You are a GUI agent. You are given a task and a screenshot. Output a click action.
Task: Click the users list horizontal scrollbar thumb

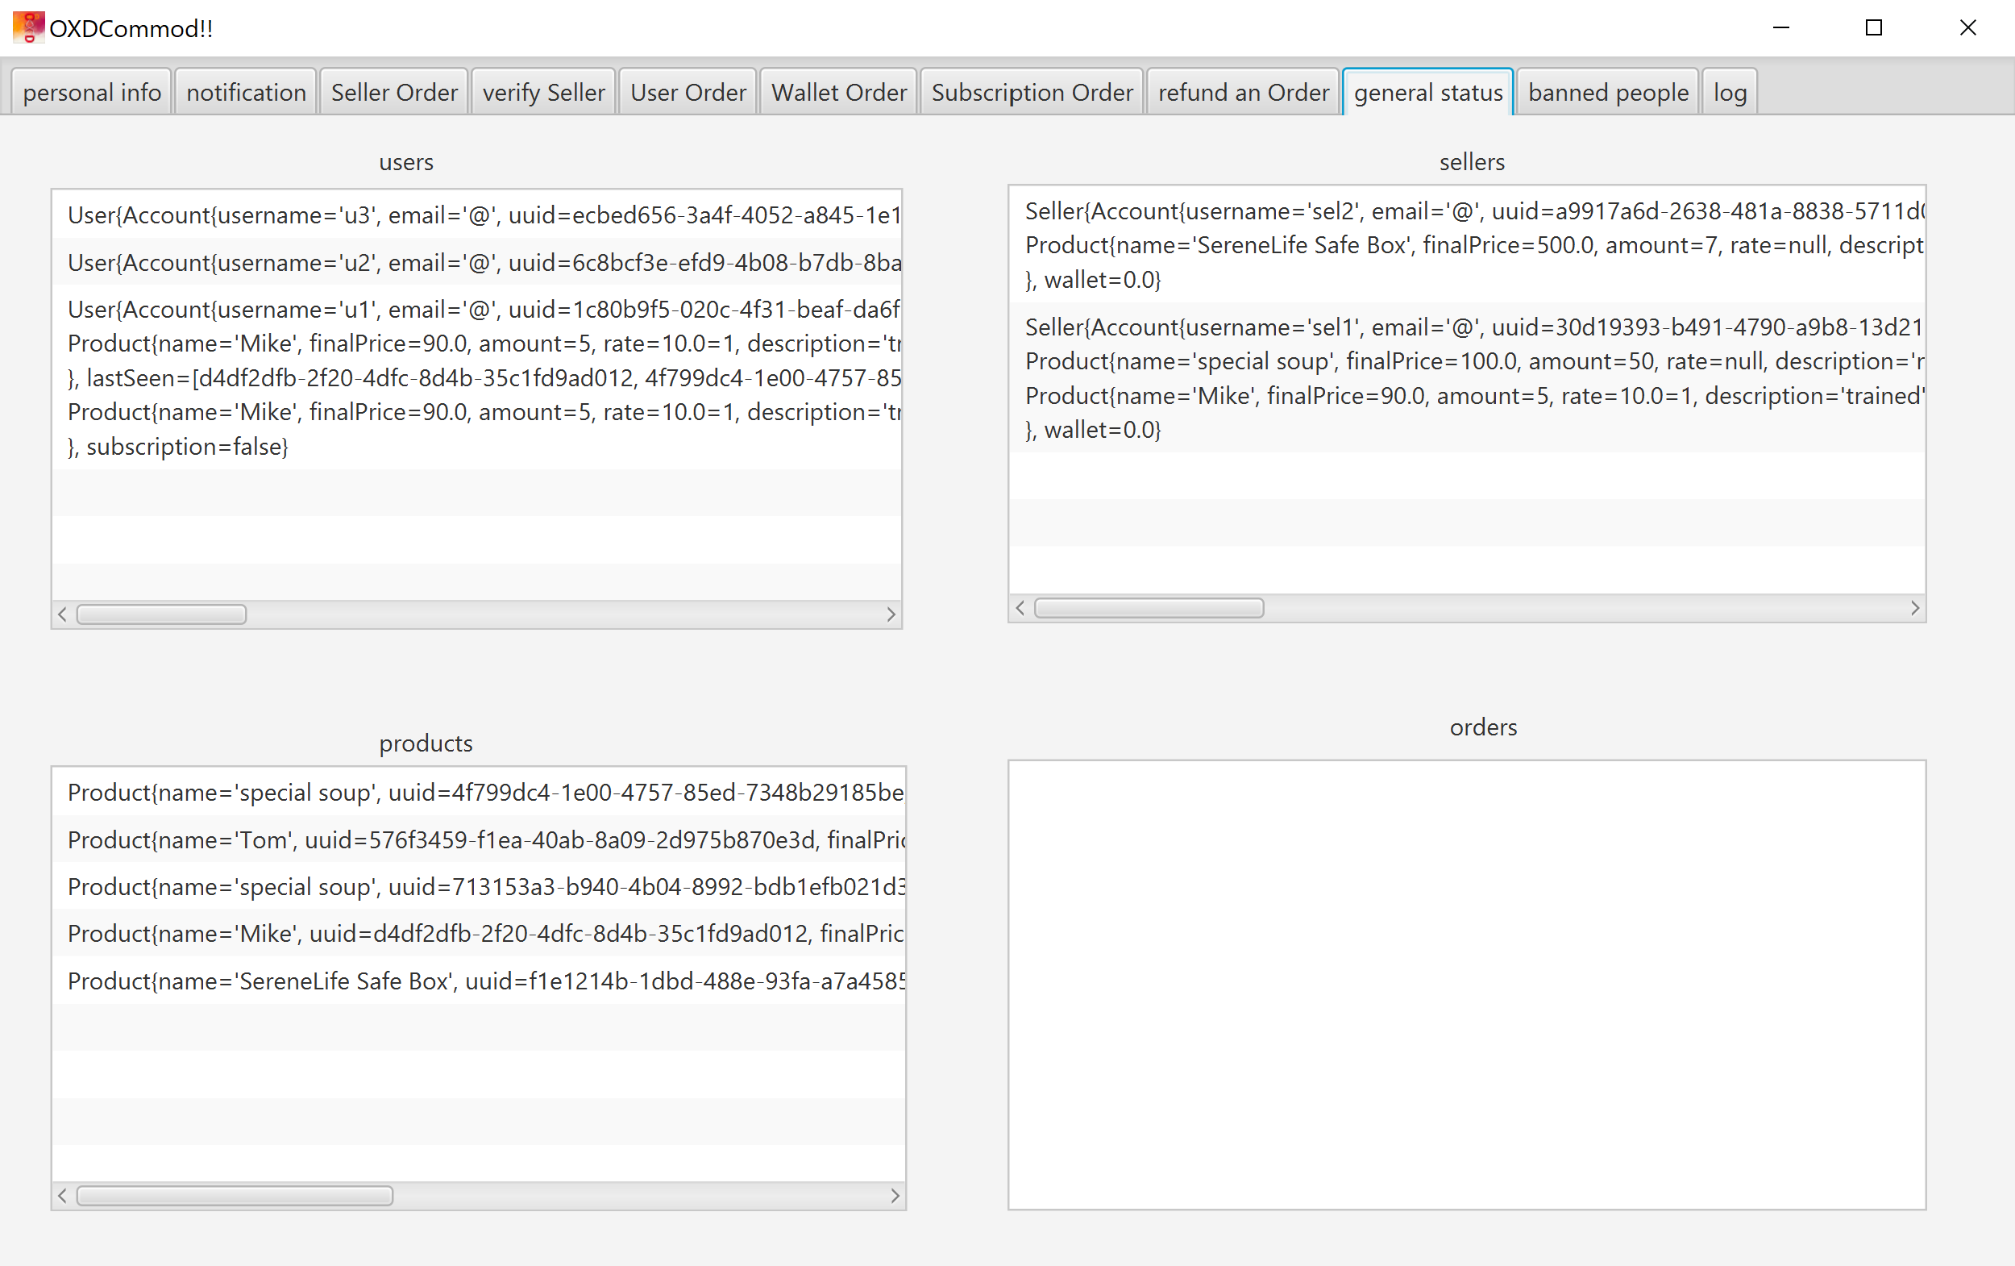point(161,614)
